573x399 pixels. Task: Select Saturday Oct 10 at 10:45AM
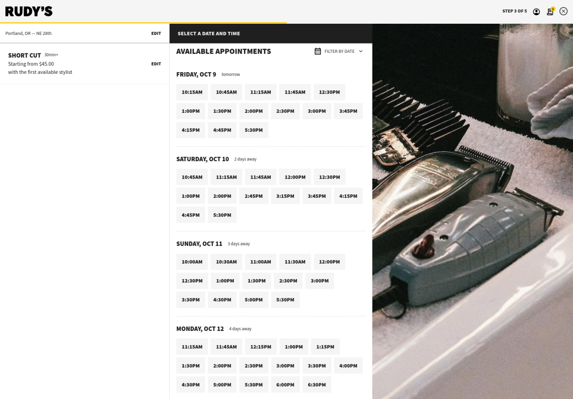tap(192, 177)
